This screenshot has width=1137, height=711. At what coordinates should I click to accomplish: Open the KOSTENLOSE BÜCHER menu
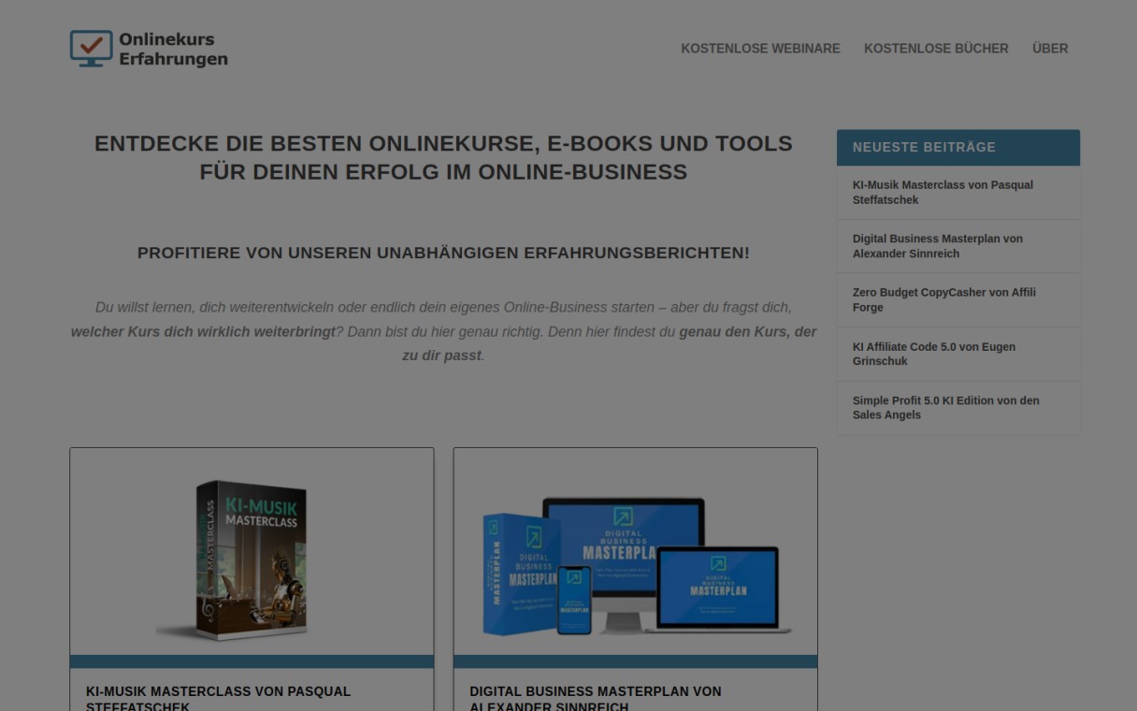pyautogui.click(x=936, y=49)
